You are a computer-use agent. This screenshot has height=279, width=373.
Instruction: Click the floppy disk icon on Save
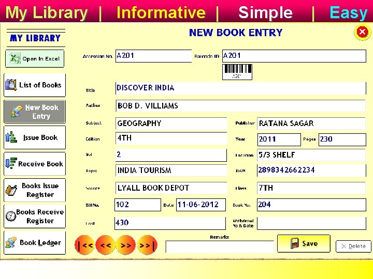pos(294,243)
